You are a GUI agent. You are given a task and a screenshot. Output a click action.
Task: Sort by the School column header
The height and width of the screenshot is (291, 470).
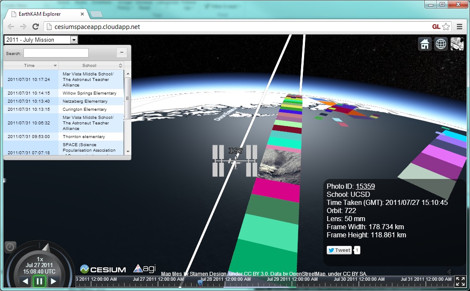[x=91, y=65]
